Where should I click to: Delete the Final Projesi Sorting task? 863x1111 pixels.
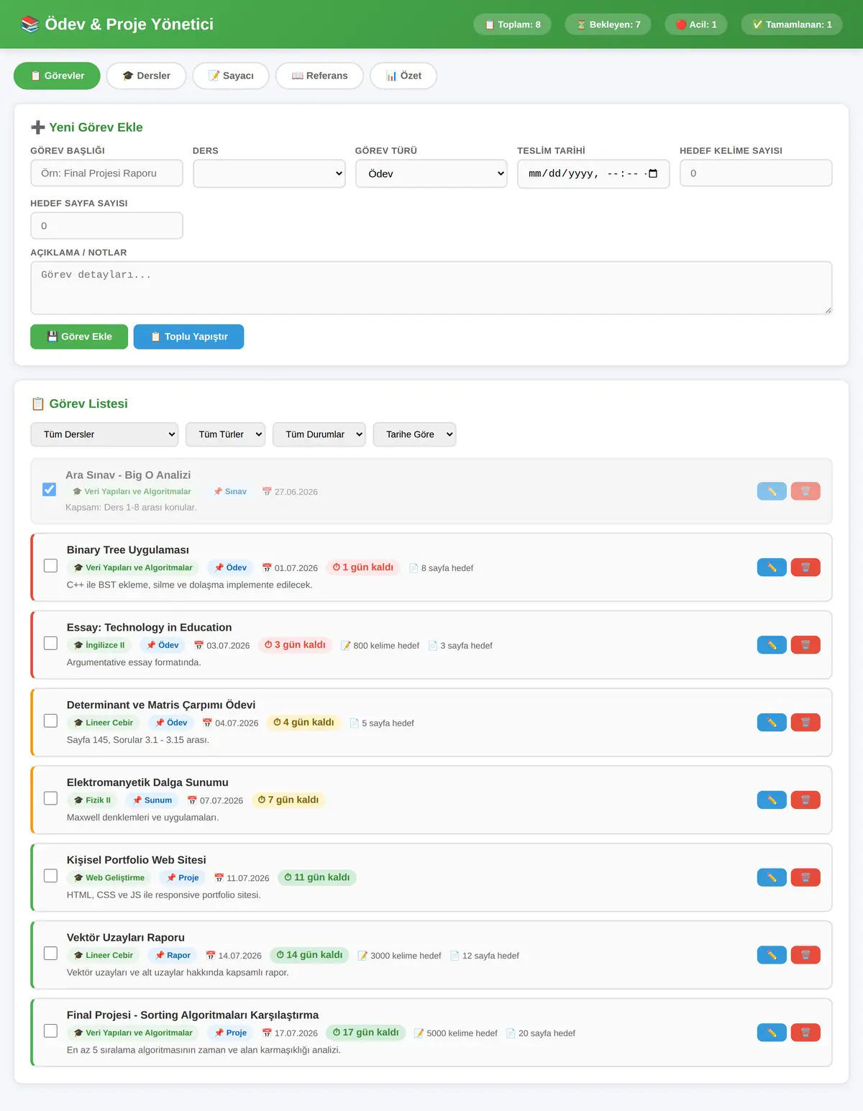tap(805, 1033)
